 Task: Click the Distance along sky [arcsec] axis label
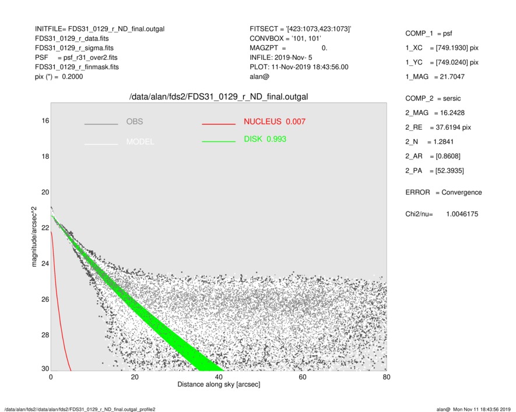pyautogui.click(x=219, y=385)
